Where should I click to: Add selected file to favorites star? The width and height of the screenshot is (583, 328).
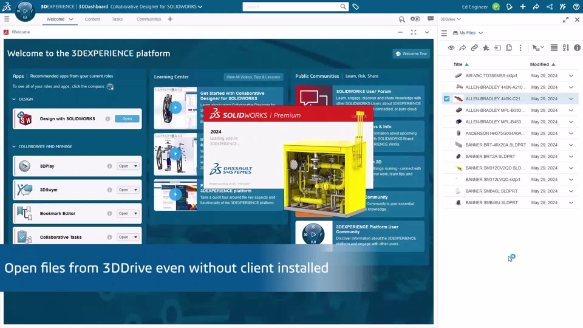[x=486, y=47]
